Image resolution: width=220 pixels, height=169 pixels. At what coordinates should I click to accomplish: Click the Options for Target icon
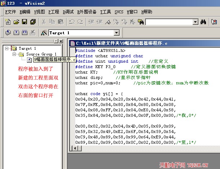tap(44, 33)
